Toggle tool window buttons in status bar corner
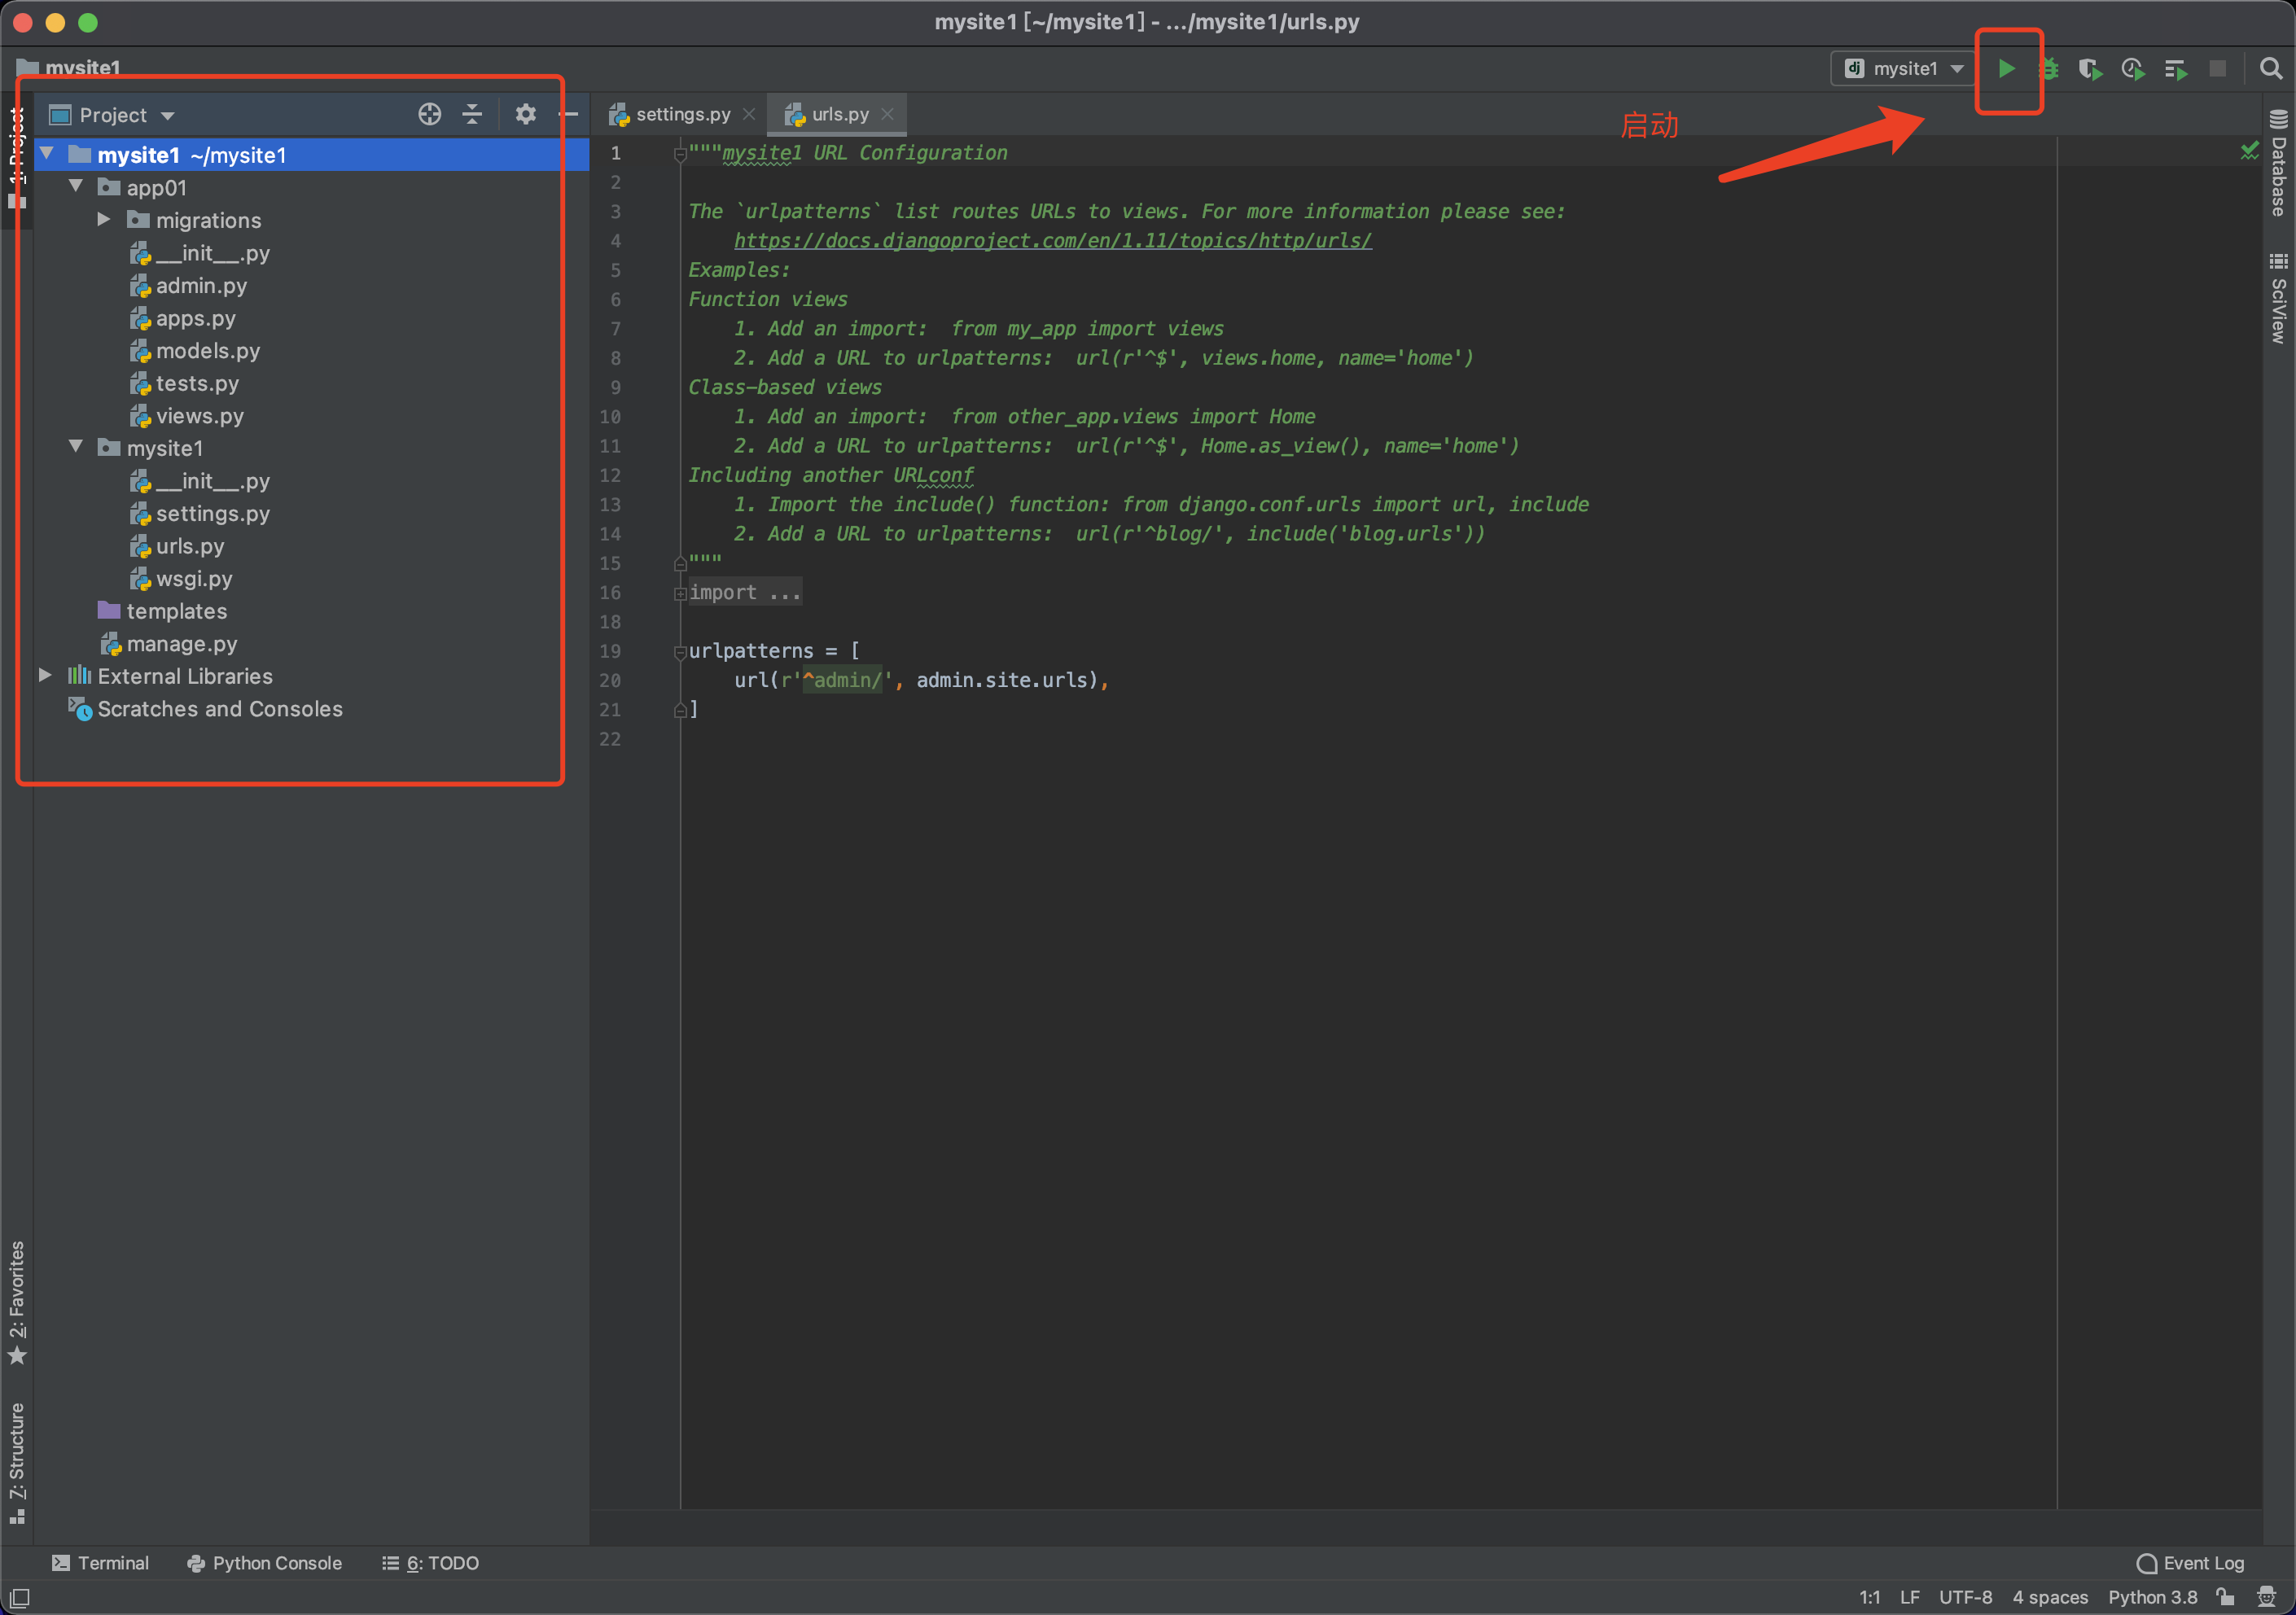The width and height of the screenshot is (2296, 1615). (19, 1598)
